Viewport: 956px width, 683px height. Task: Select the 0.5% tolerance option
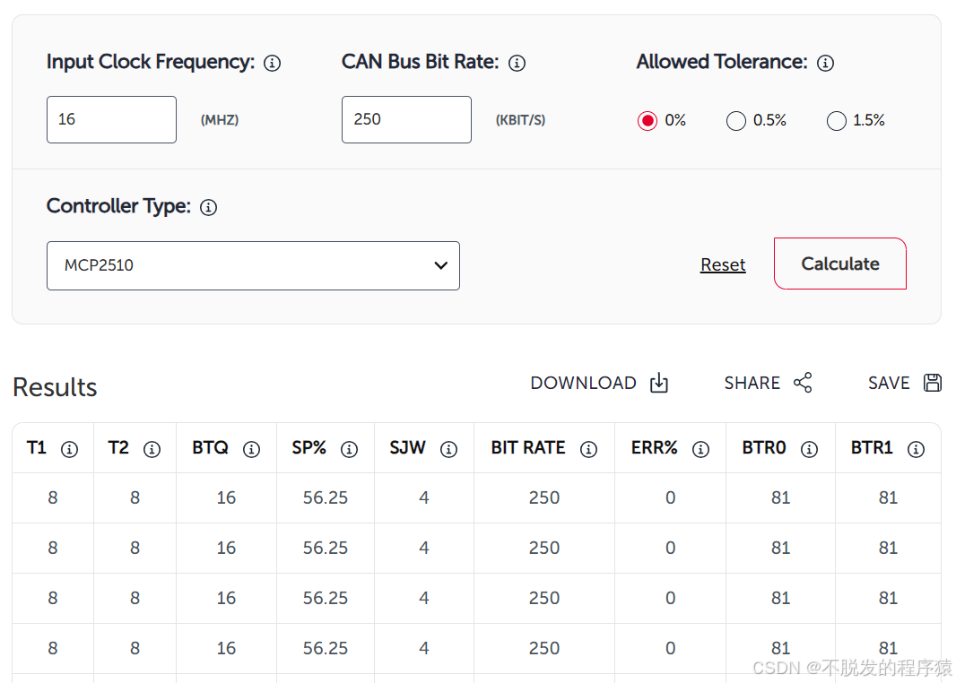click(x=736, y=121)
